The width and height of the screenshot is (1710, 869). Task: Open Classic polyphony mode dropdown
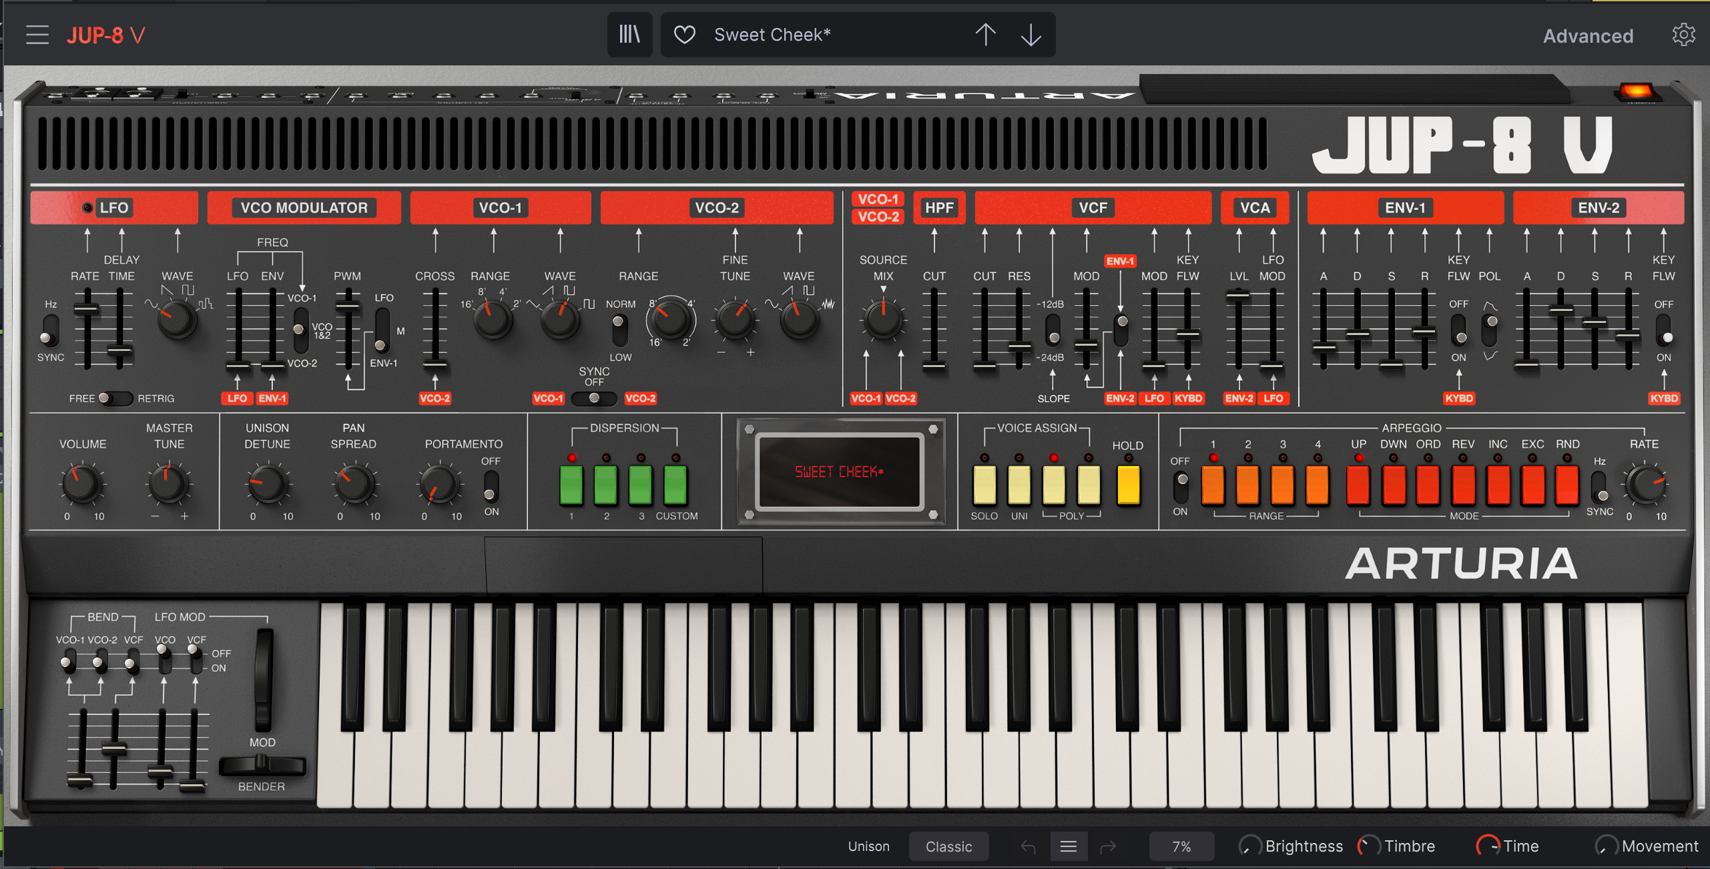point(948,847)
